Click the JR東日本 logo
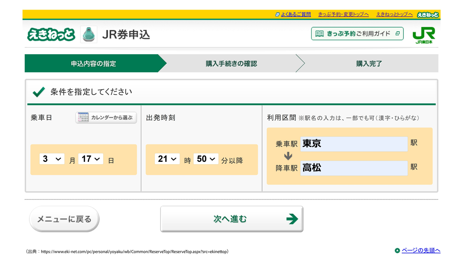The height and width of the screenshot is (256, 462). (423, 35)
